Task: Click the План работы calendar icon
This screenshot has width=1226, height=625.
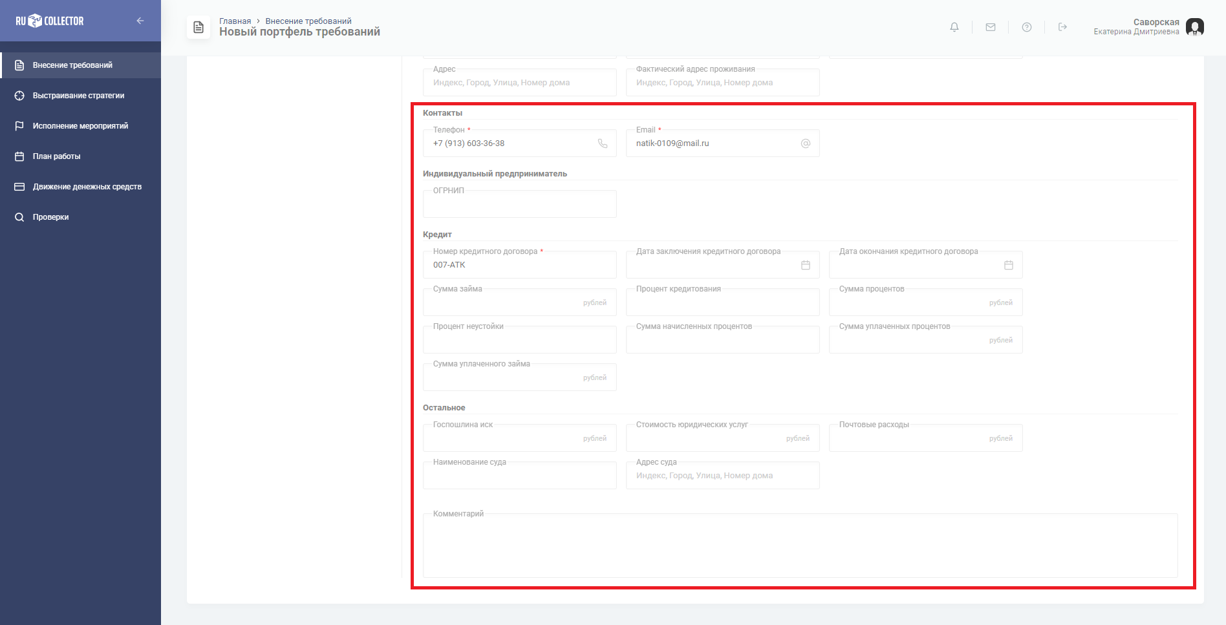Action: pyautogui.click(x=19, y=156)
